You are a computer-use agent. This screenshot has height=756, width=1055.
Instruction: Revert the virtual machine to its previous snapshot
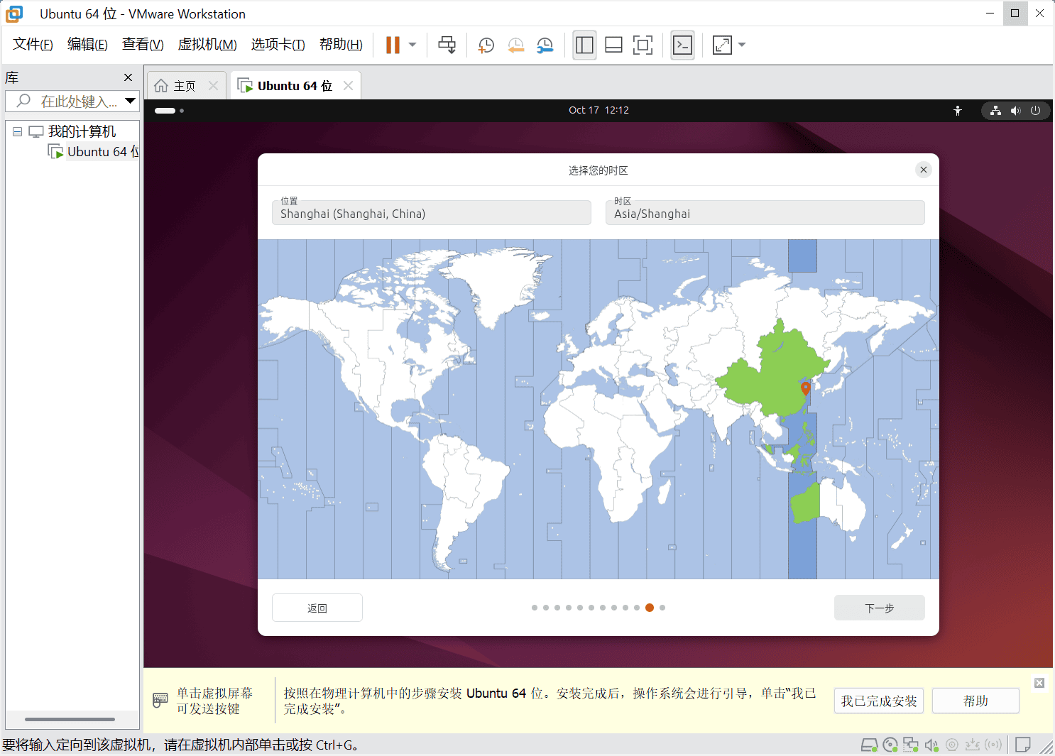tap(516, 45)
